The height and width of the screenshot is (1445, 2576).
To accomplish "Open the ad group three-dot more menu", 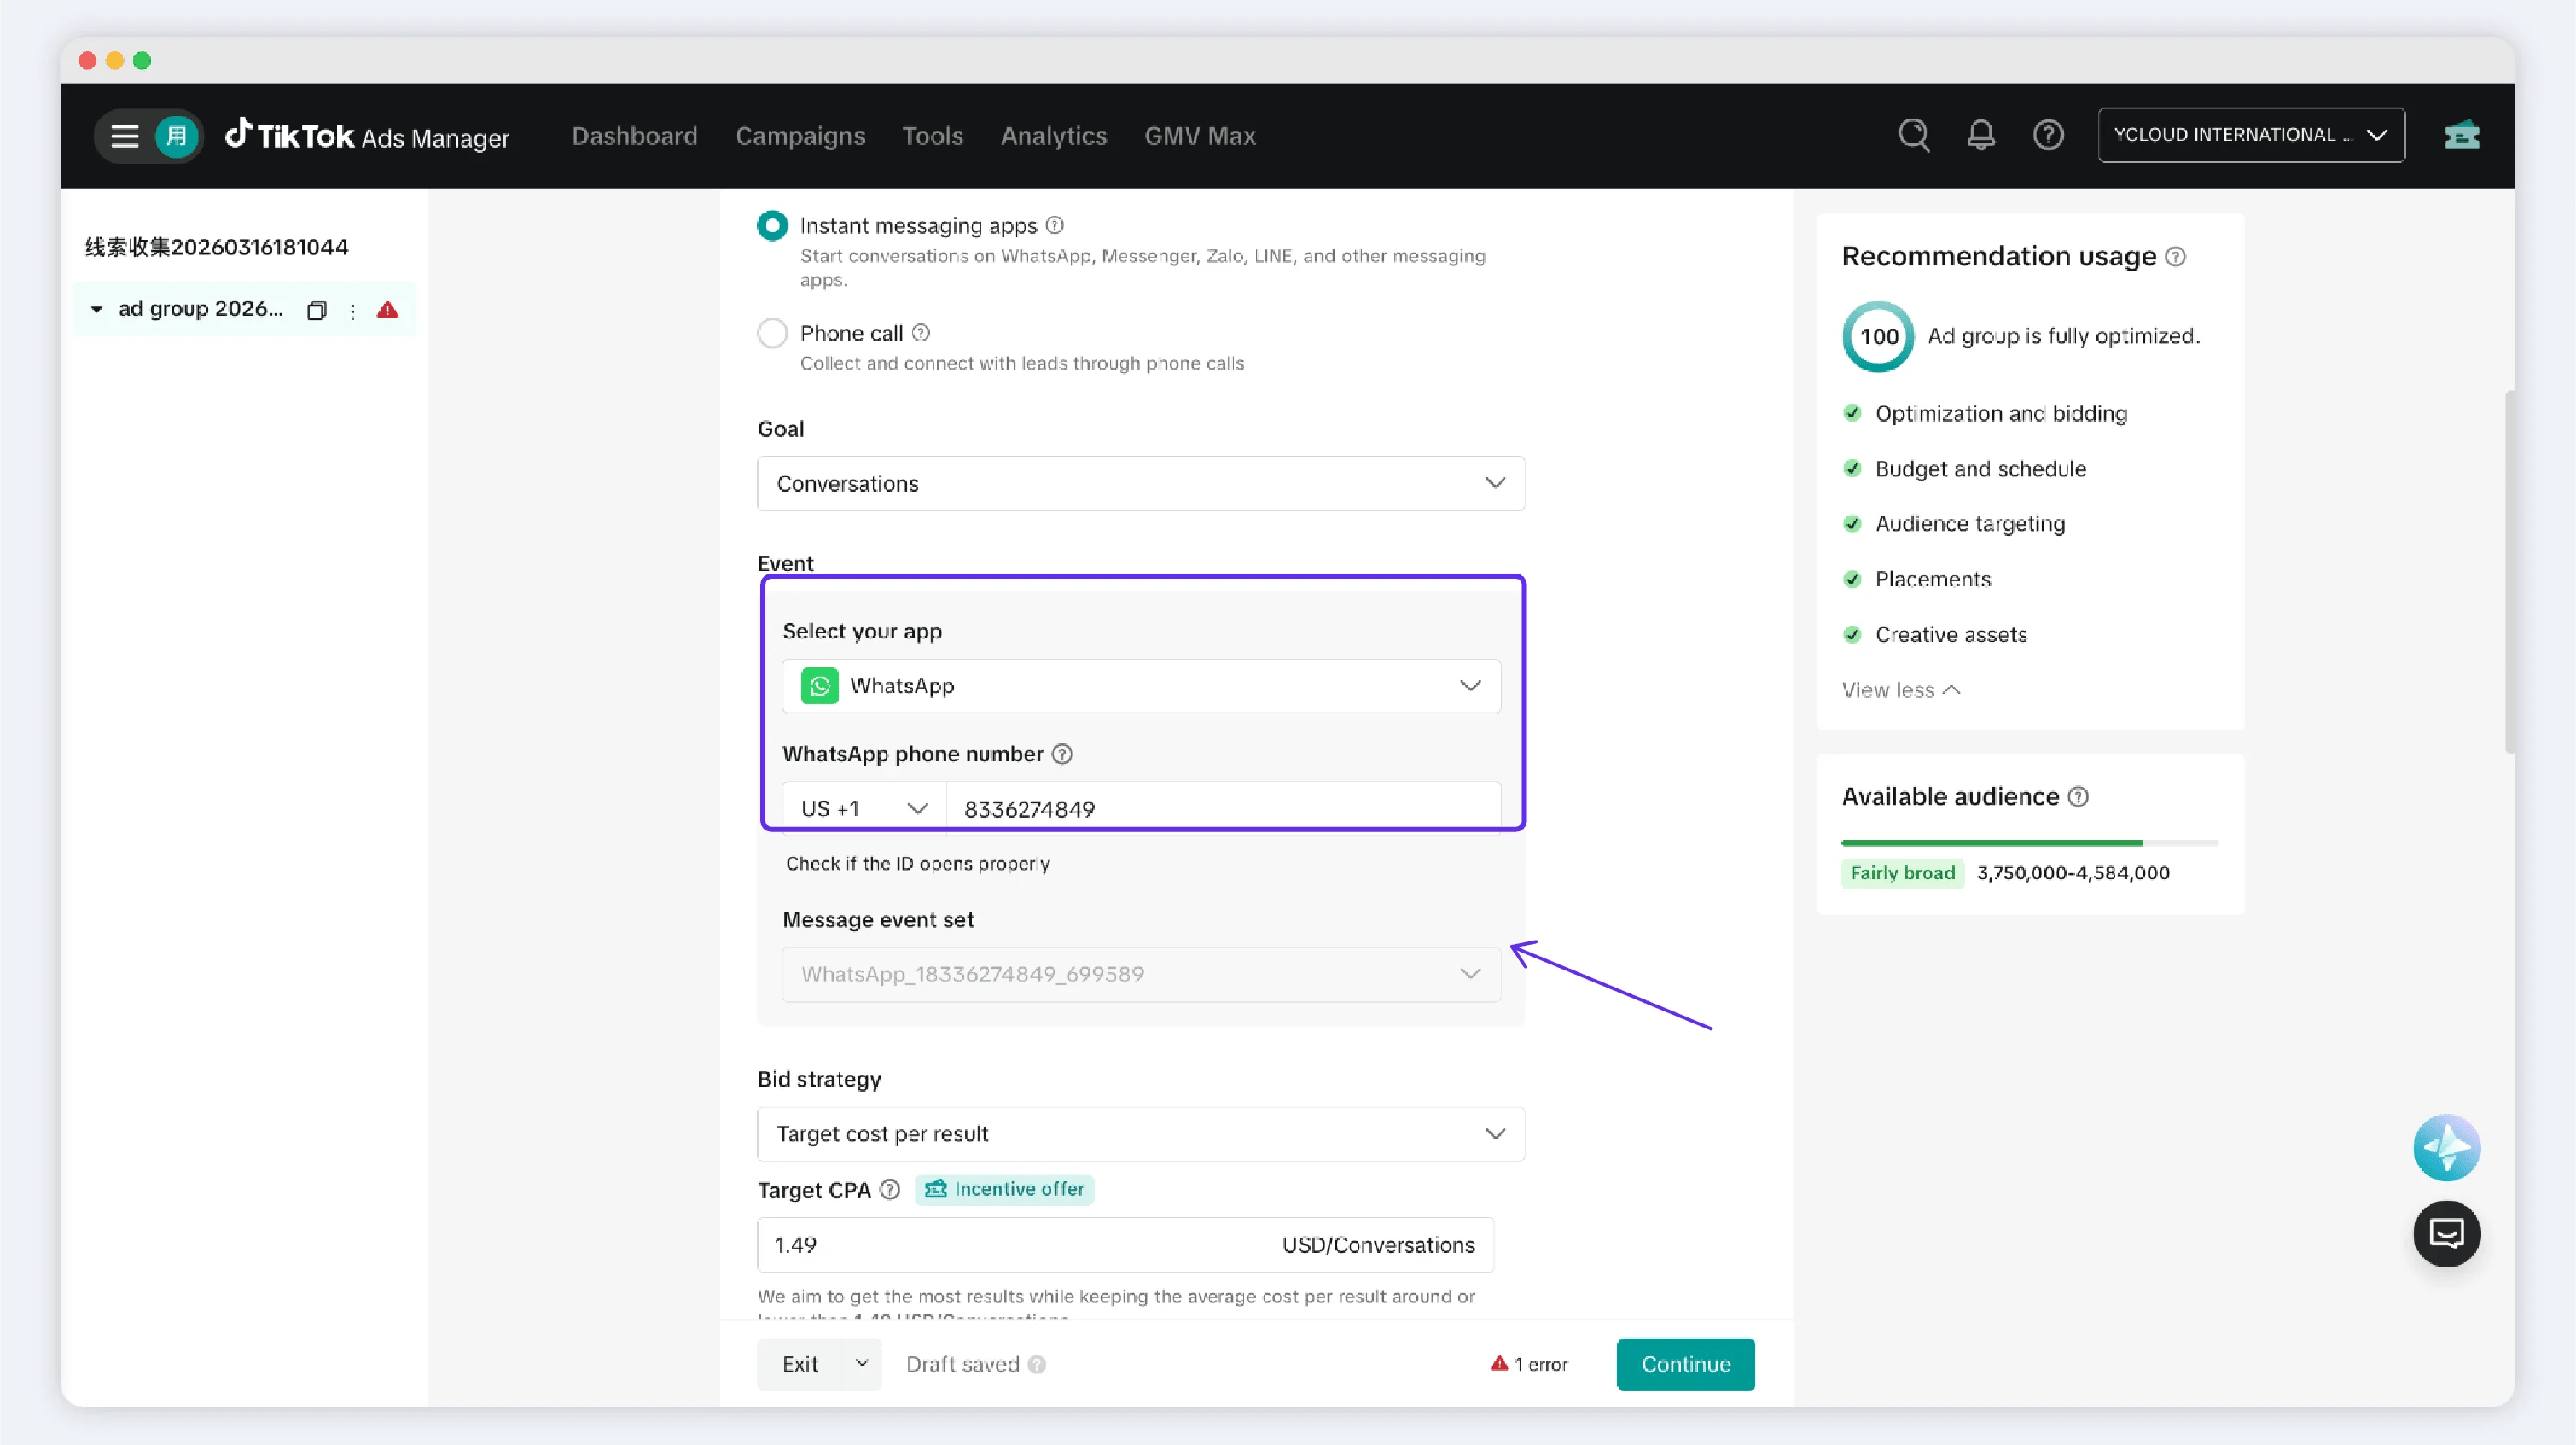I will (x=352, y=311).
